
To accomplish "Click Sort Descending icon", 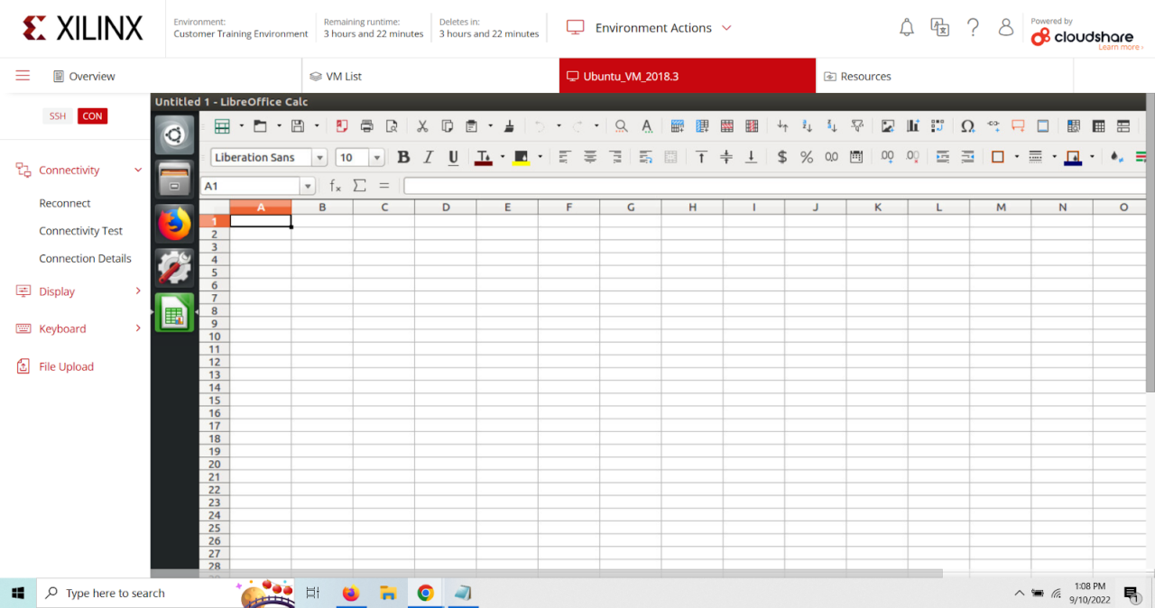I will 832,126.
